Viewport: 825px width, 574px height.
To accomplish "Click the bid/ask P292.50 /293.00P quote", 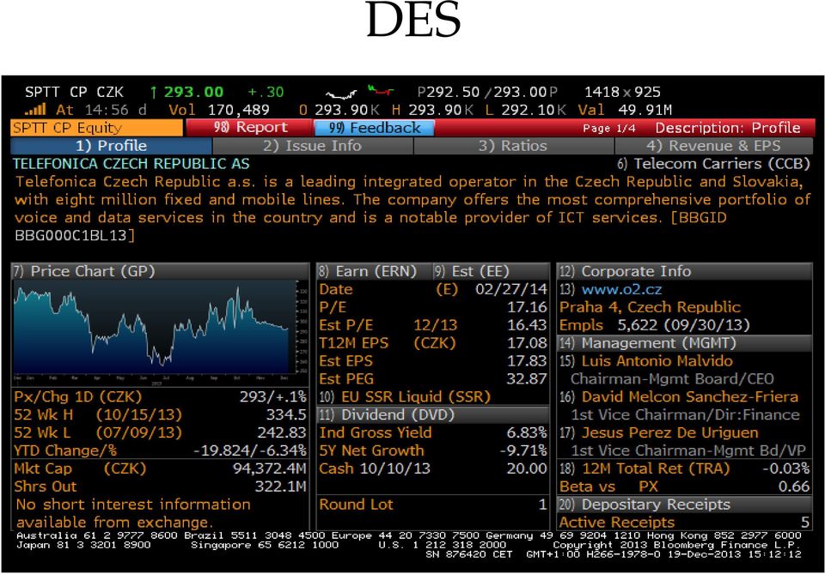I will pos(487,92).
